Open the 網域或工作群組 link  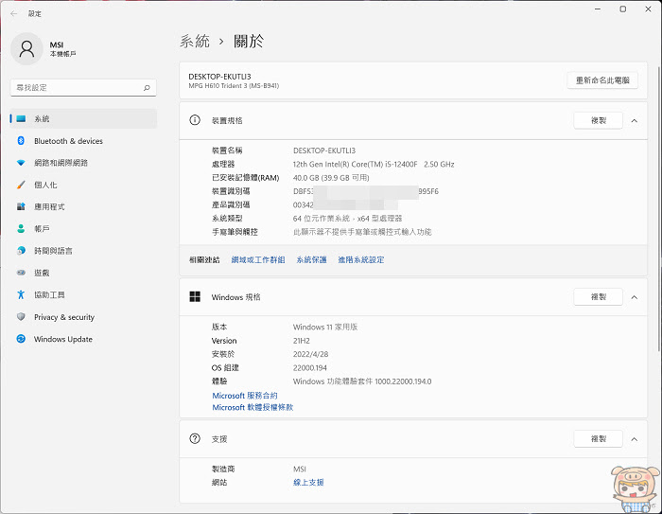[258, 259]
